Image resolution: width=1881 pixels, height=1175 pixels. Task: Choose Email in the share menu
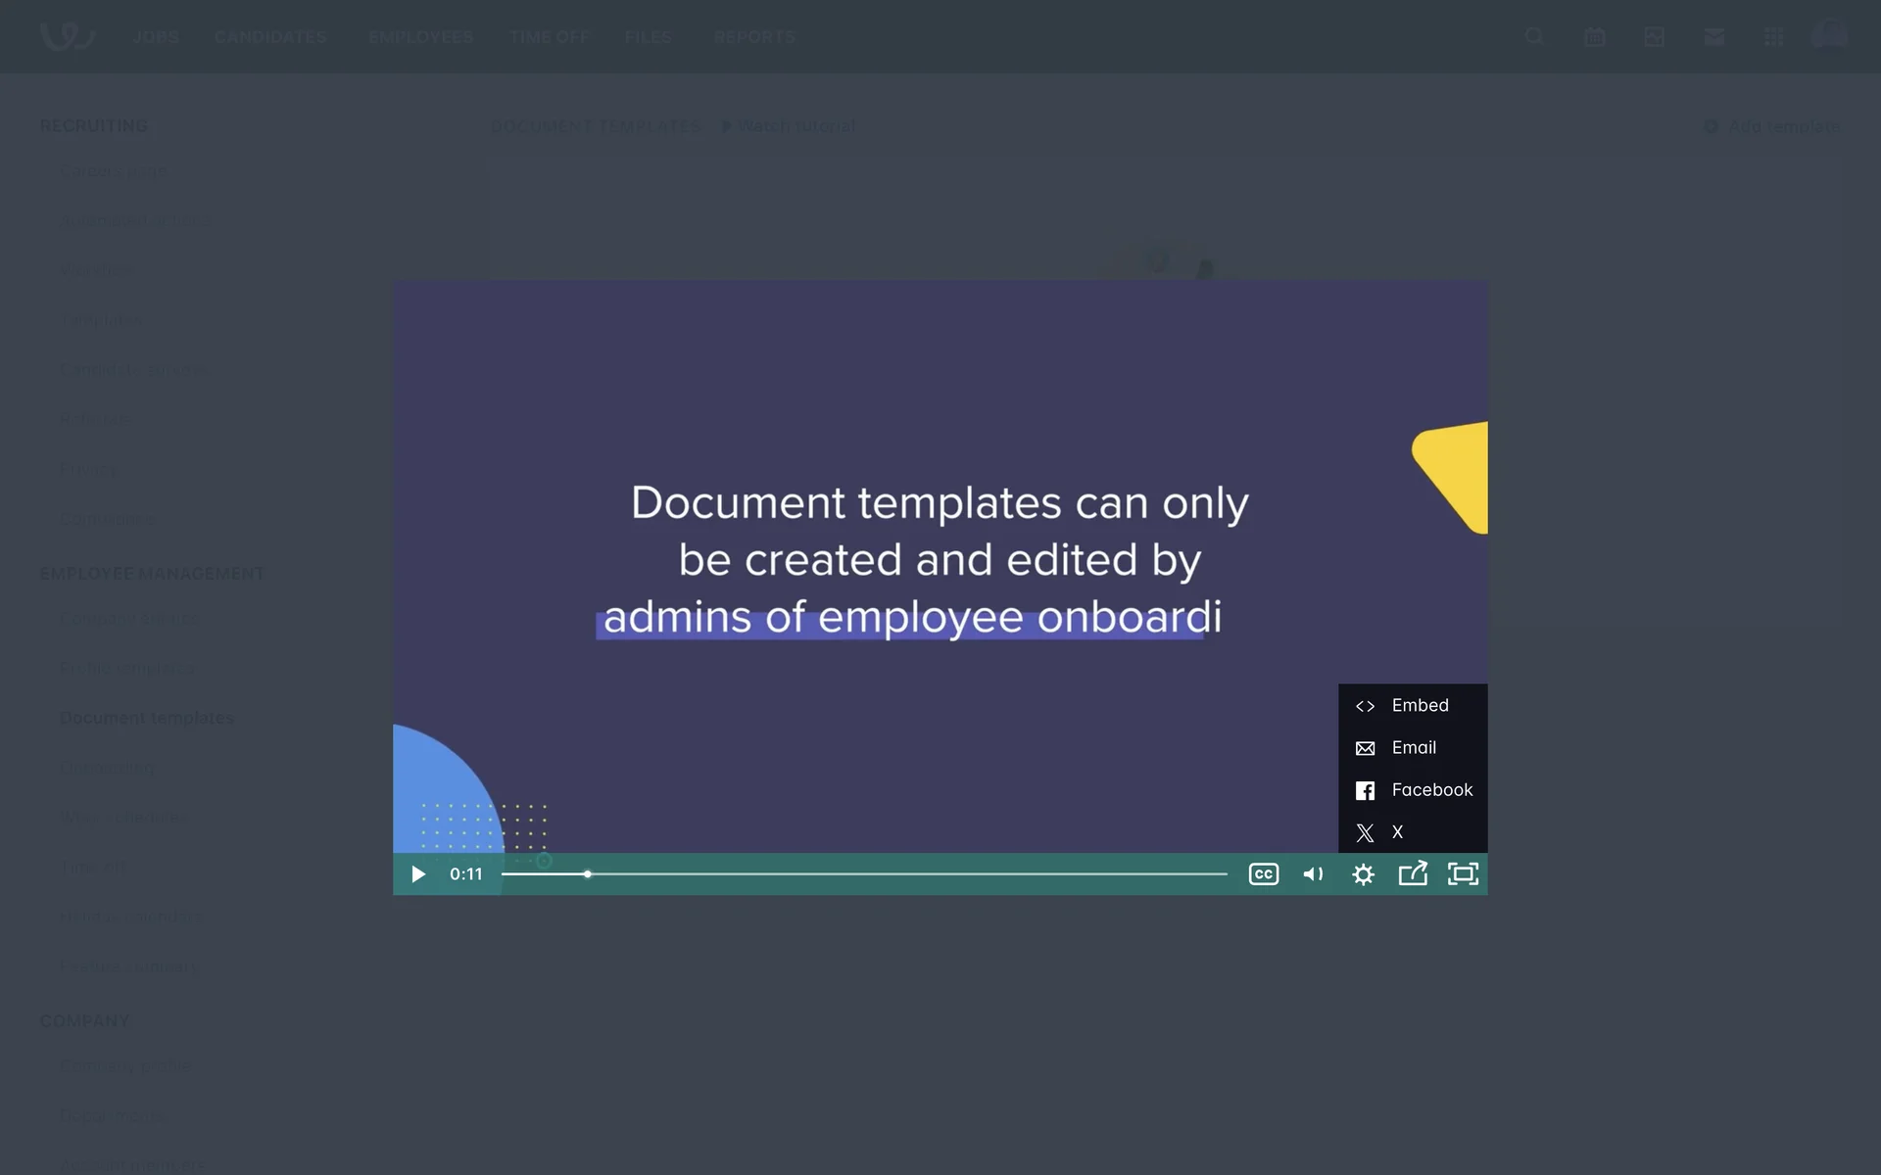1413,748
